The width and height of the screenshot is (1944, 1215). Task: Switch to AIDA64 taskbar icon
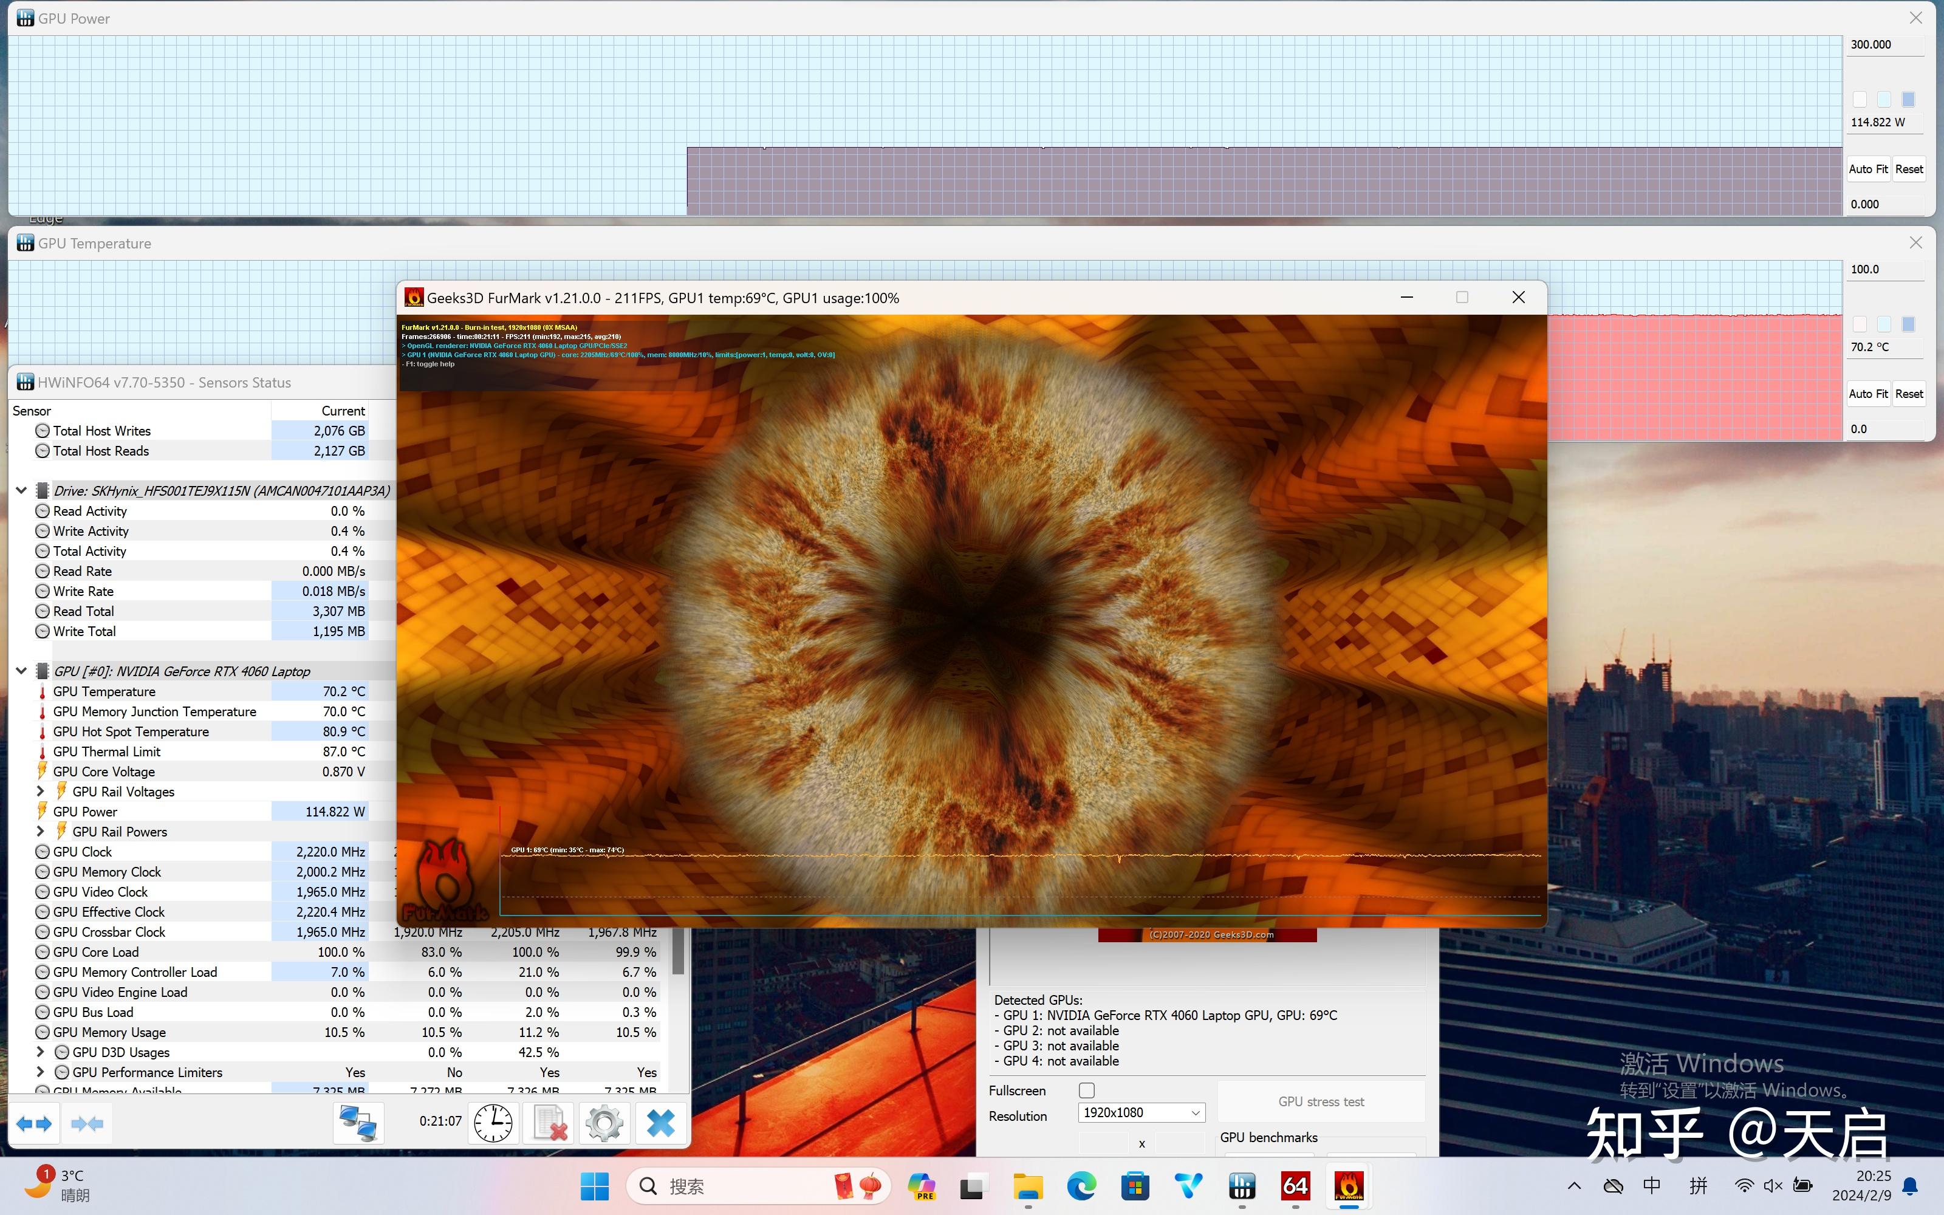1295,1186
